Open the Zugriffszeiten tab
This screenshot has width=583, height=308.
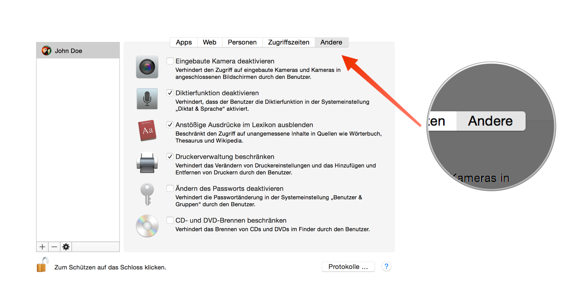tap(288, 42)
